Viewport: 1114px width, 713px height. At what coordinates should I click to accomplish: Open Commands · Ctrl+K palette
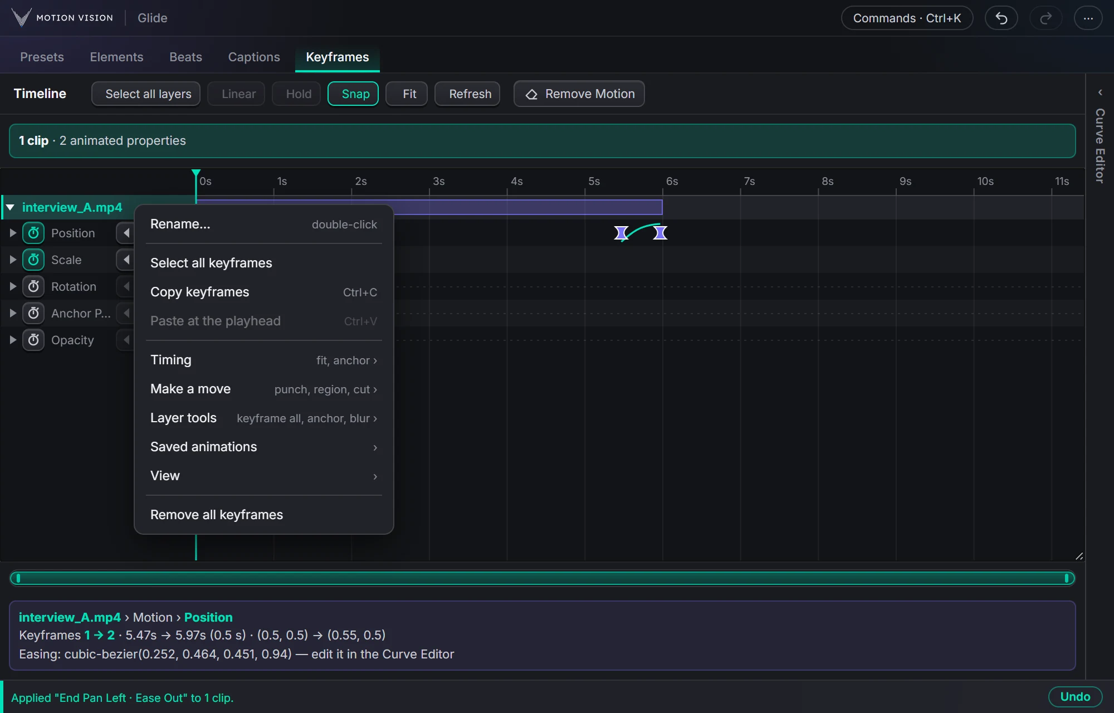point(907,18)
